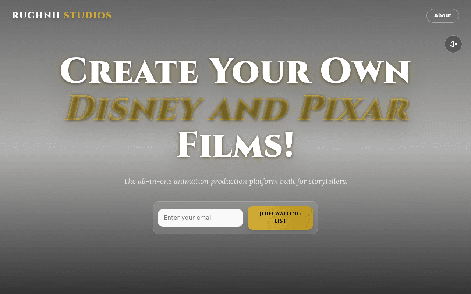Select the 'Disney and Pixar' gold heading
The height and width of the screenshot is (294, 471).
[x=237, y=108]
